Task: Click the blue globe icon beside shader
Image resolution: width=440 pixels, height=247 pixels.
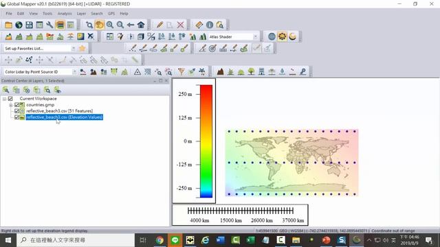Action: [272, 36]
